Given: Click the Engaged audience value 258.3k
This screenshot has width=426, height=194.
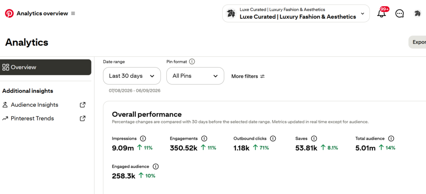Looking at the screenshot, I should click(x=124, y=176).
